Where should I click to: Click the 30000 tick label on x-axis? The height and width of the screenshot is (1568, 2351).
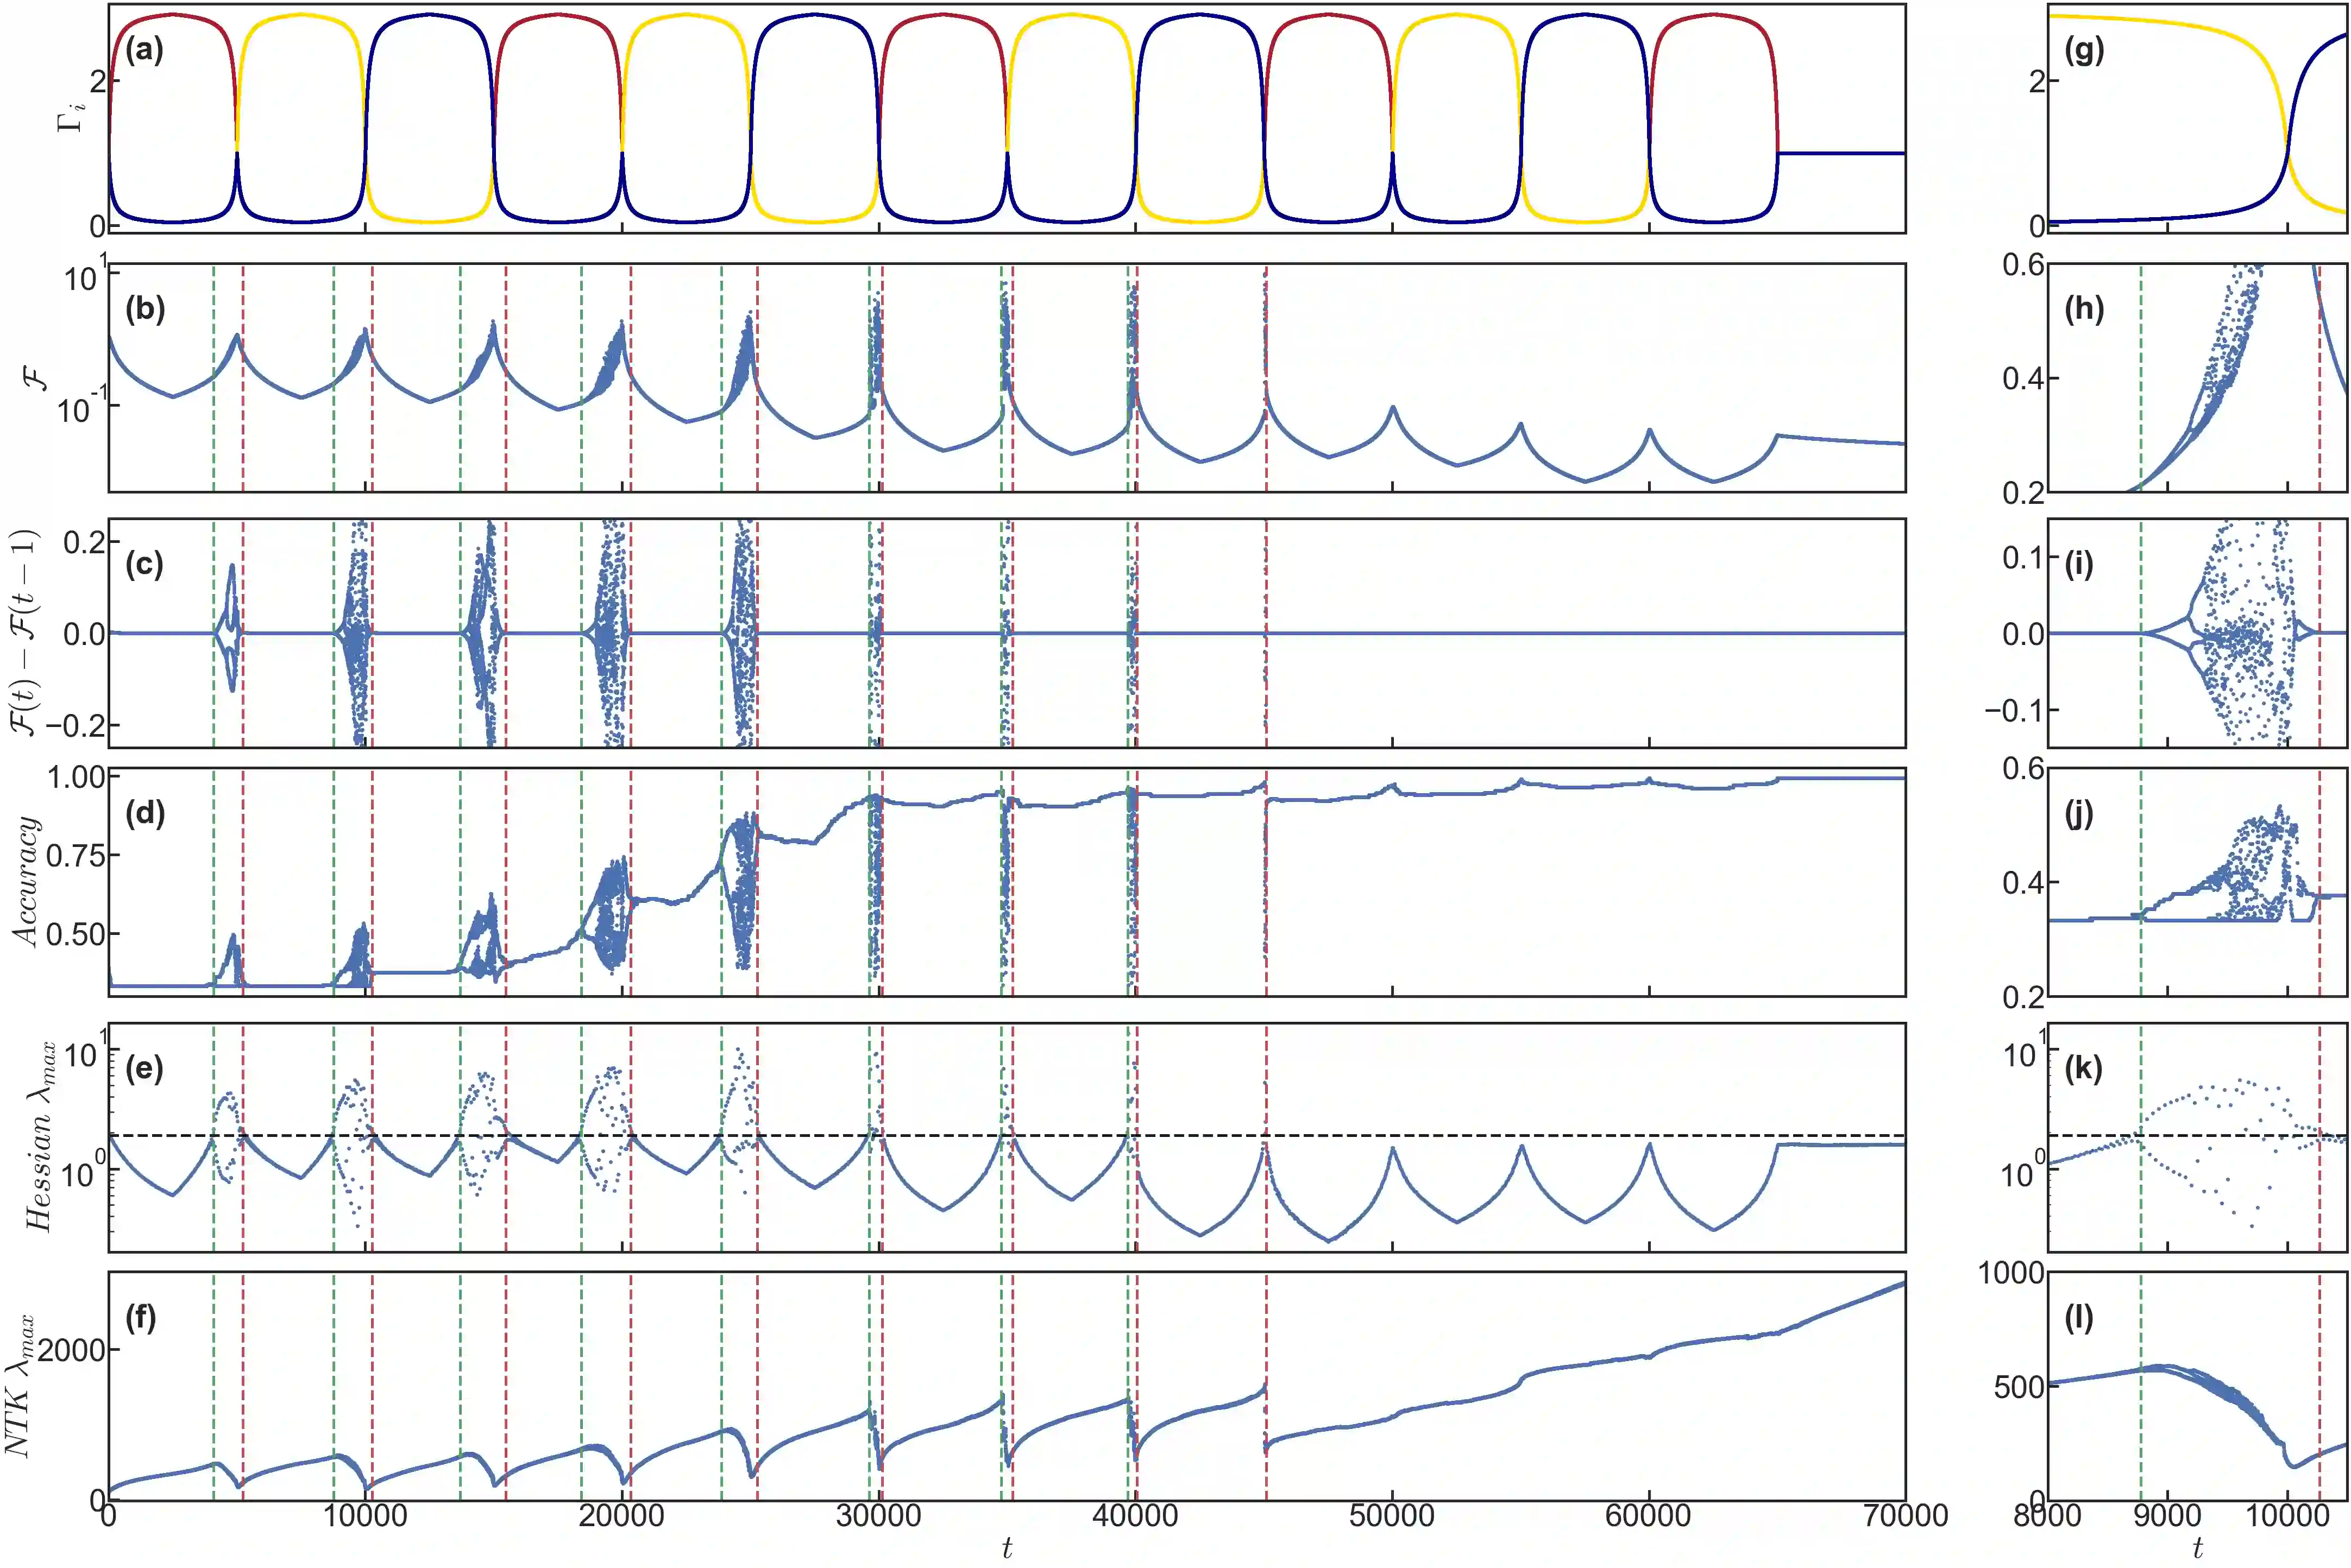click(878, 1516)
